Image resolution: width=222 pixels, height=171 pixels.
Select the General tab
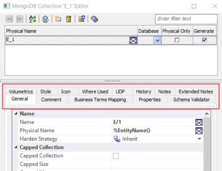pyautogui.click(x=20, y=99)
